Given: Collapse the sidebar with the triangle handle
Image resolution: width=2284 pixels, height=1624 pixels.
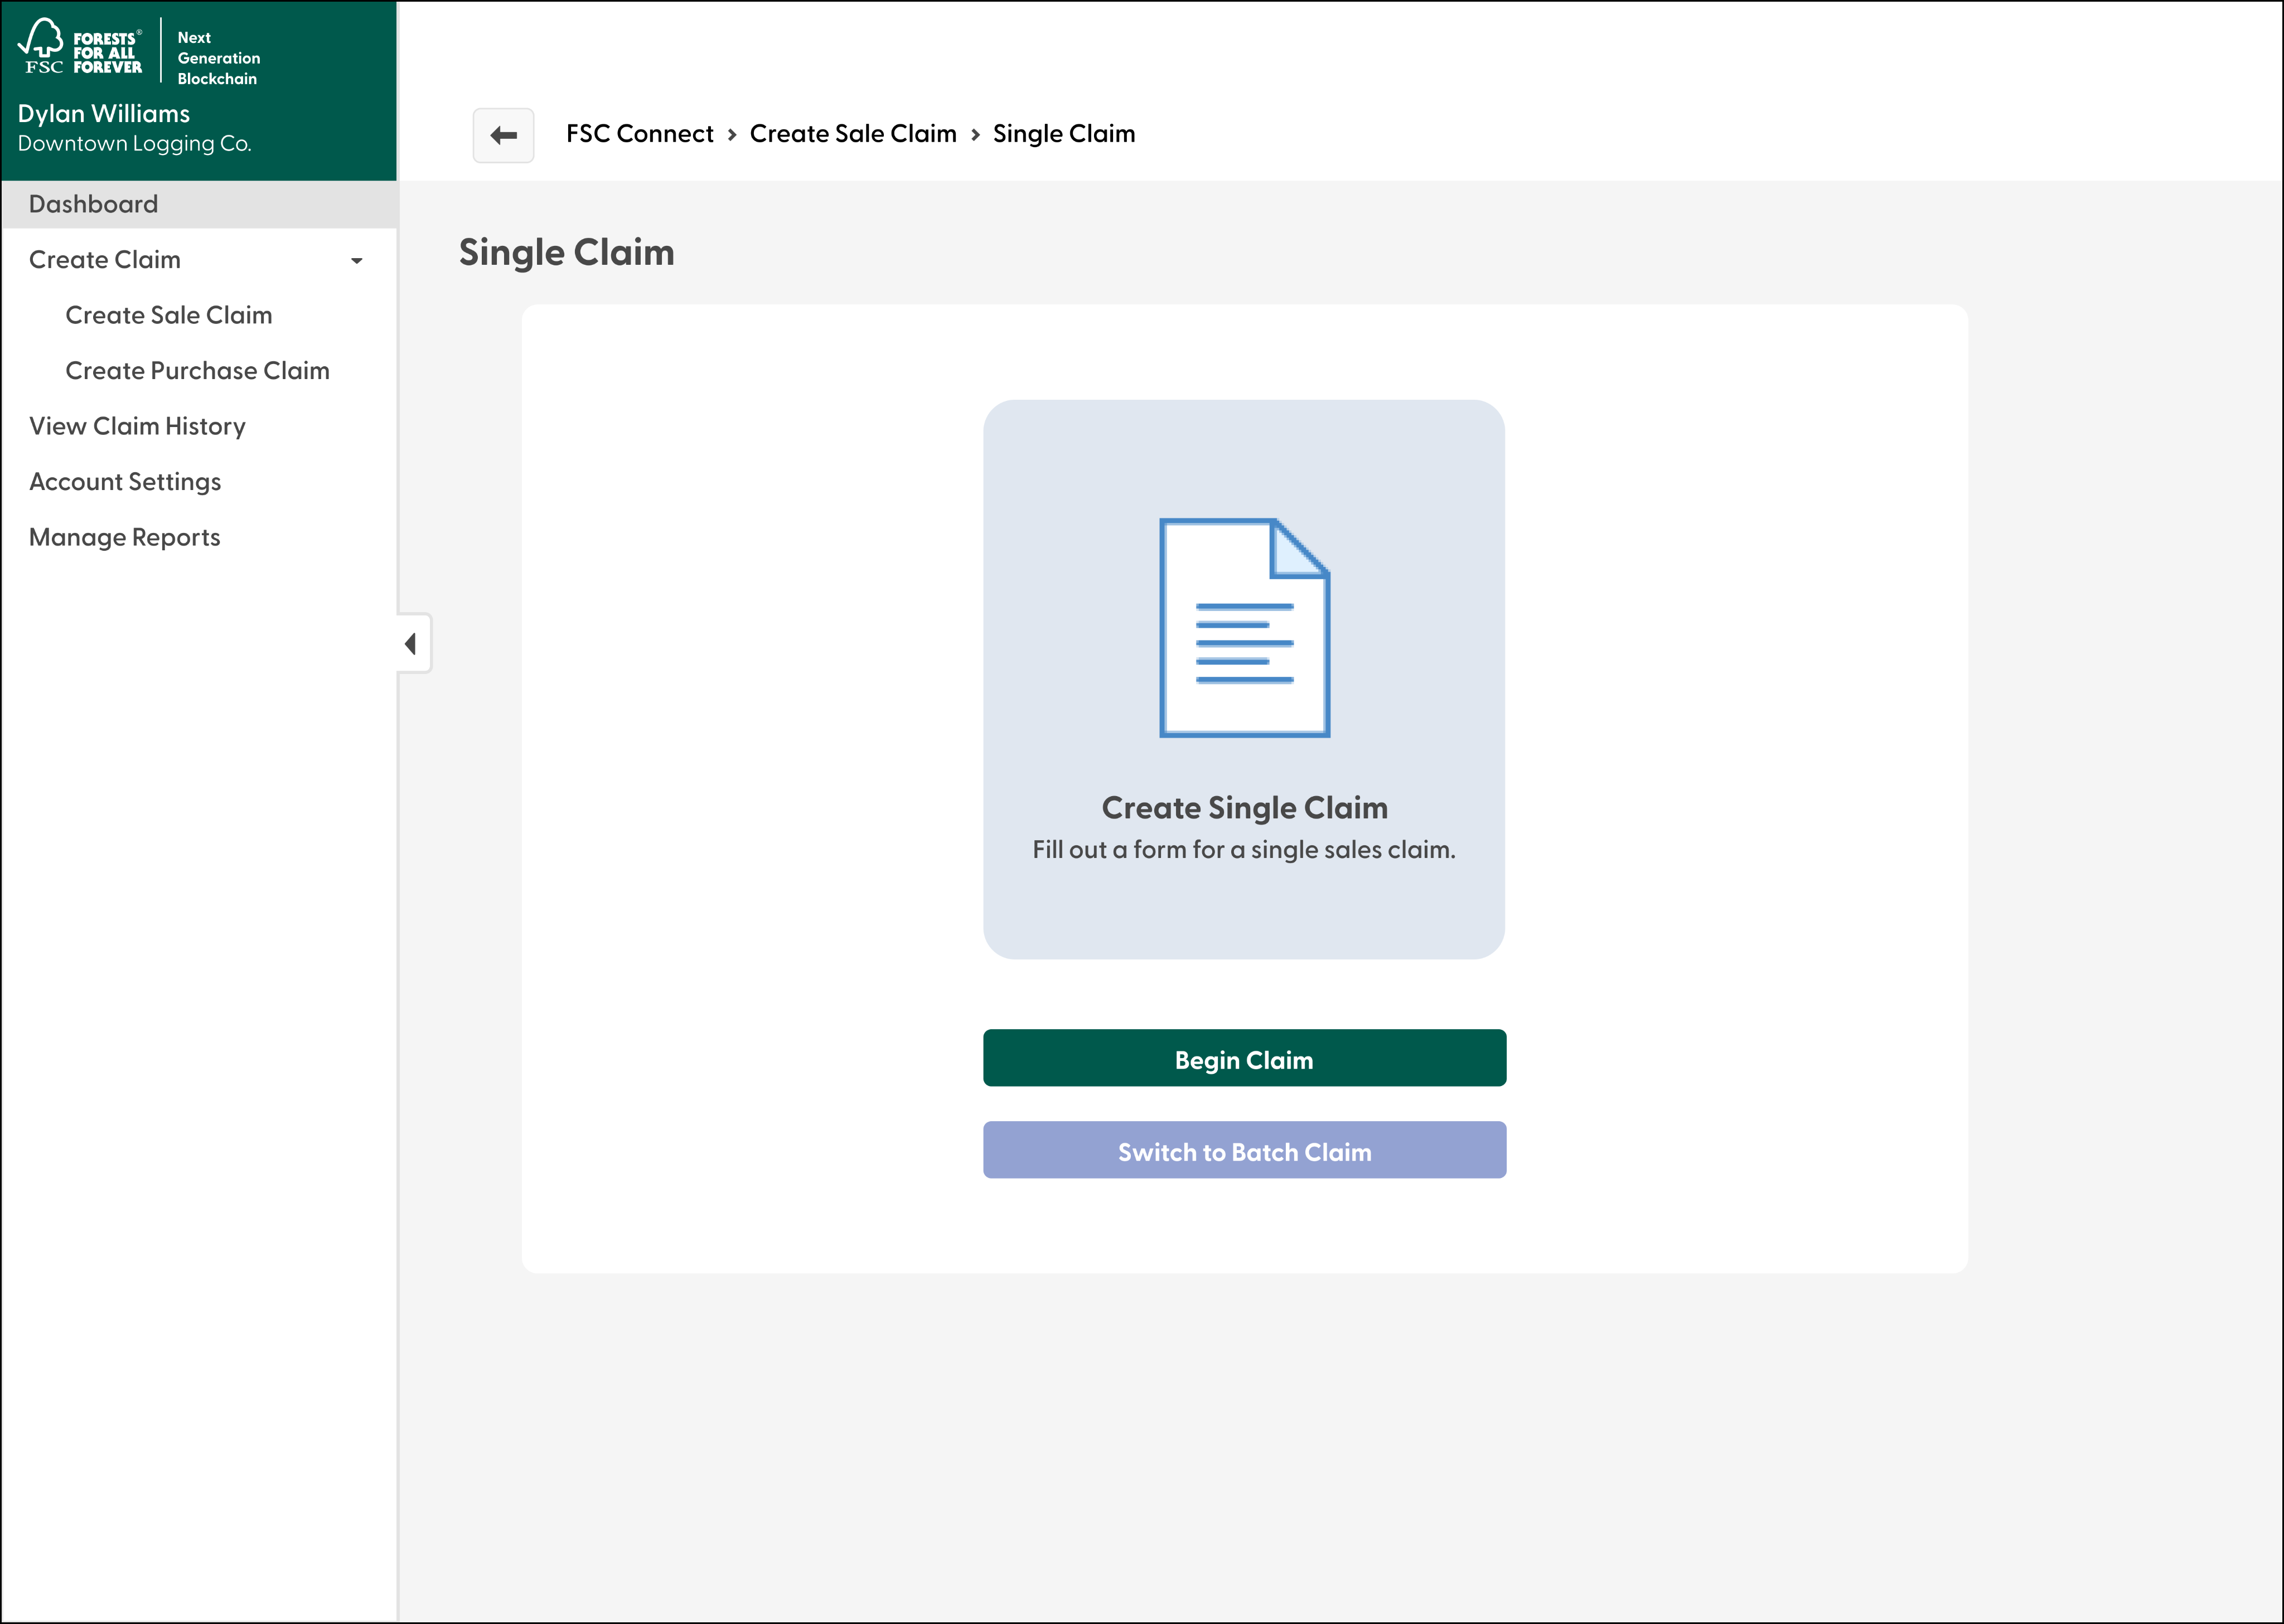Looking at the screenshot, I should point(411,643).
